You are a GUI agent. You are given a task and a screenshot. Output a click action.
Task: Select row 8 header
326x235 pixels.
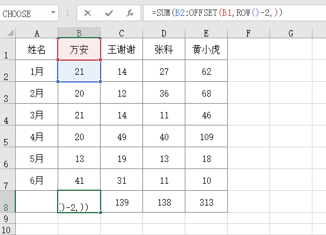coord(8,201)
